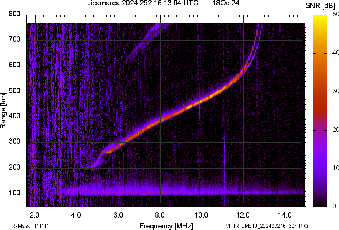The image size is (339, 230).
Task: Click the '10.0' frequency tick label
Action: click(201, 215)
